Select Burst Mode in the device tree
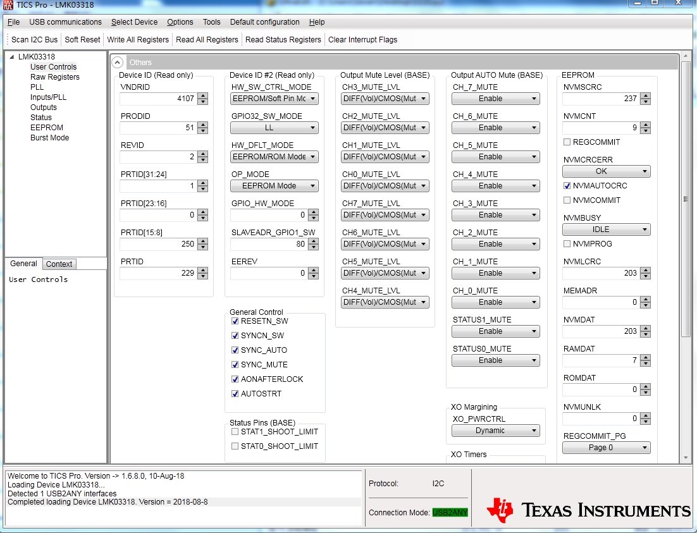This screenshot has height=533, width=697. click(50, 138)
